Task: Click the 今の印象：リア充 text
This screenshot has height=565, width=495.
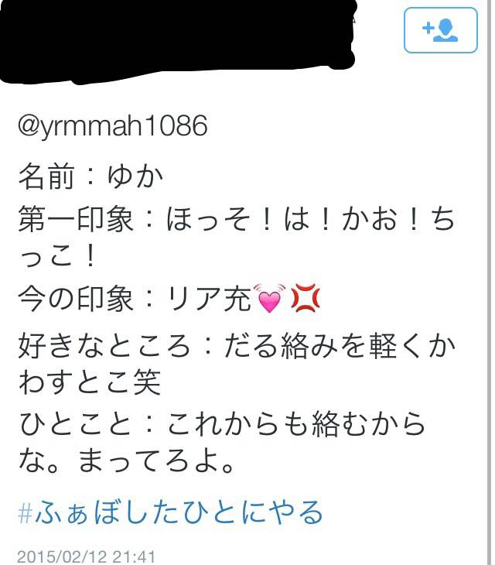Action: pyautogui.click(x=135, y=299)
